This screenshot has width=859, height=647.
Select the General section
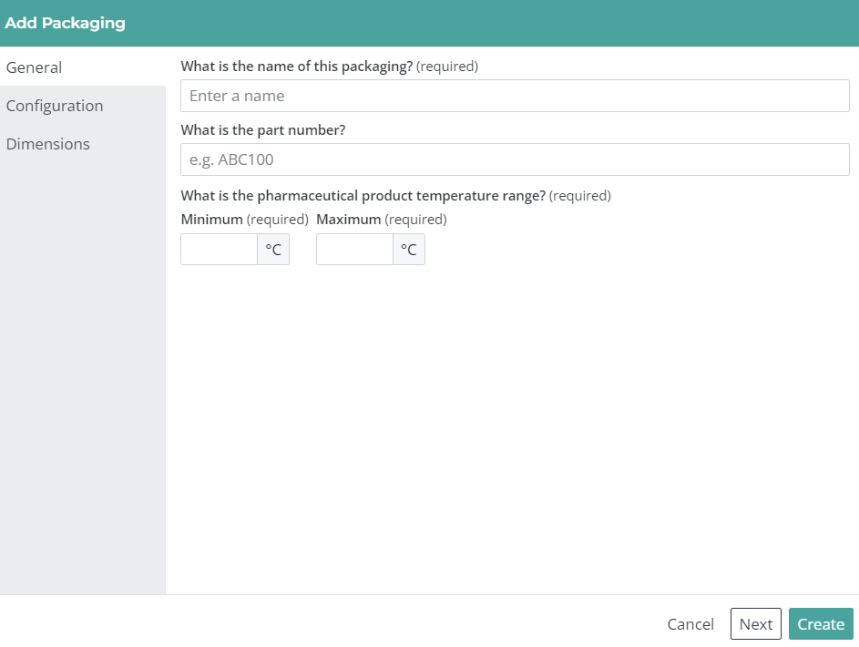[x=35, y=67]
